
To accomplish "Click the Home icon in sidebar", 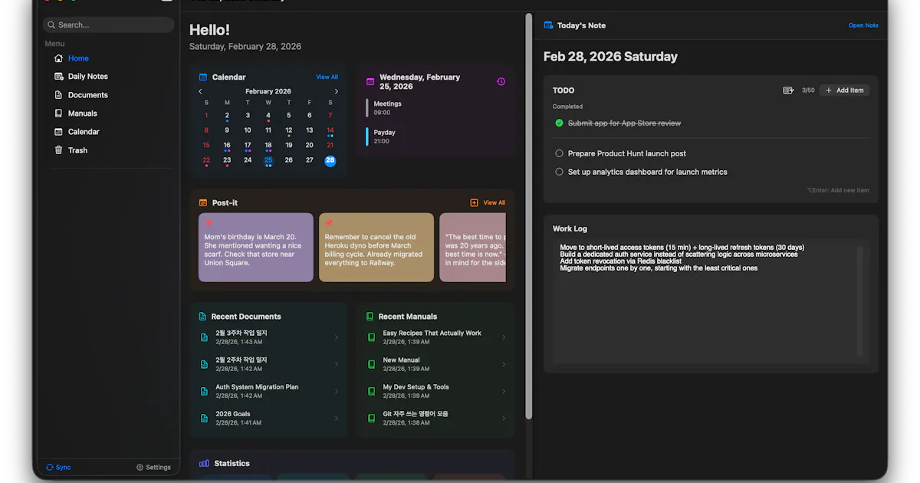I will click(x=59, y=58).
